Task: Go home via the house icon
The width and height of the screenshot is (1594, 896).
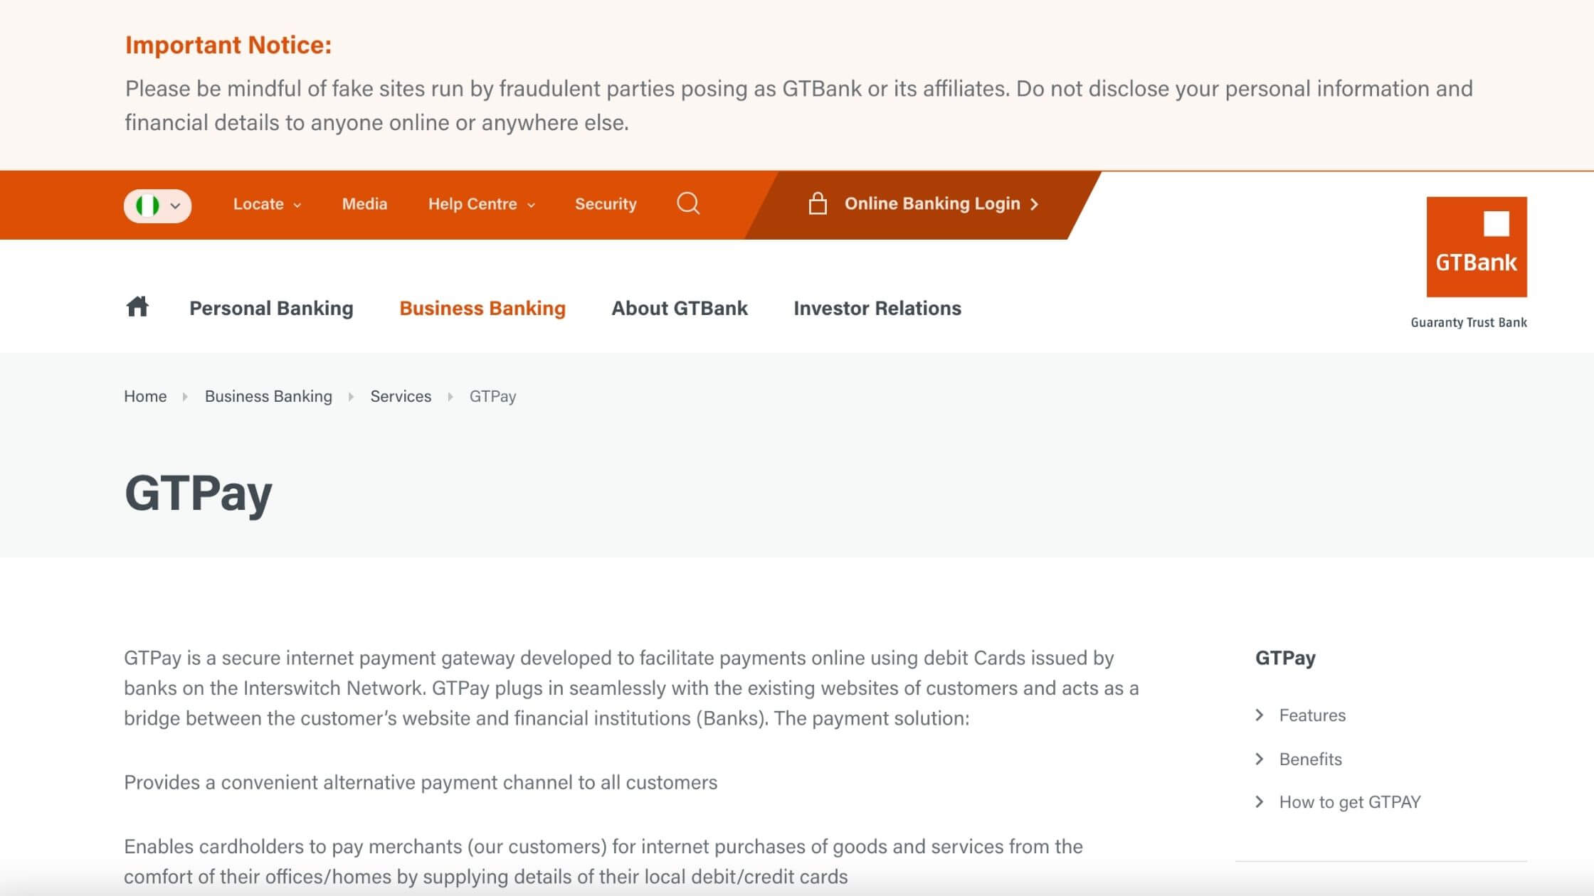Action: 137,306
